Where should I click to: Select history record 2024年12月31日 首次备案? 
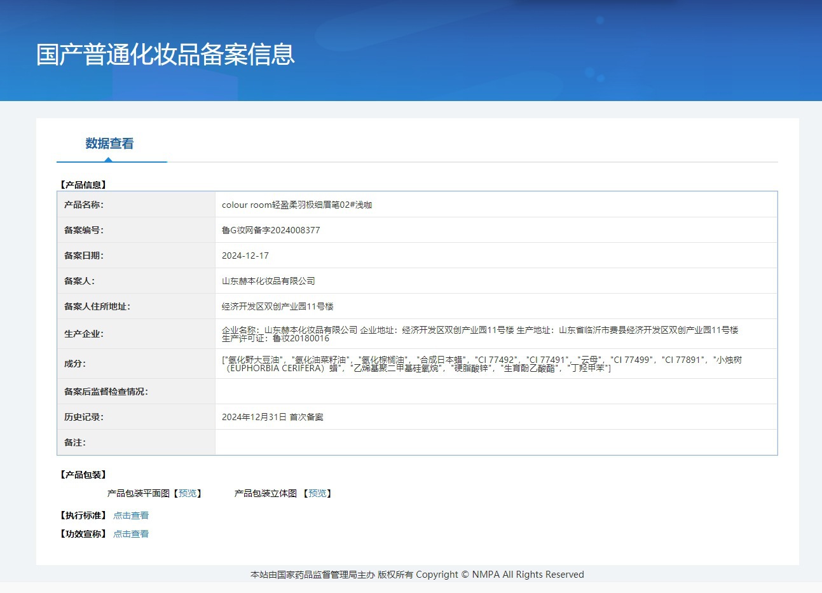pyautogui.click(x=273, y=417)
